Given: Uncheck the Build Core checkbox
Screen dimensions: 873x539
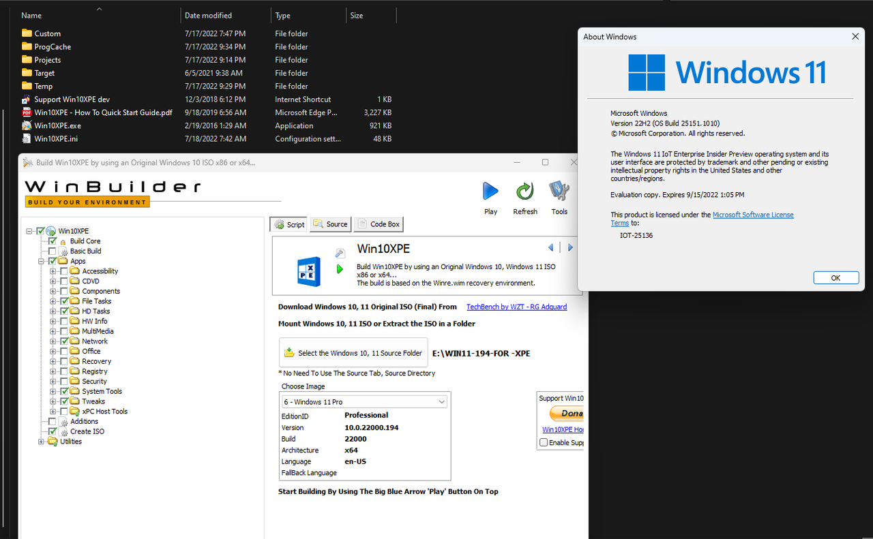Looking at the screenshot, I should [53, 241].
